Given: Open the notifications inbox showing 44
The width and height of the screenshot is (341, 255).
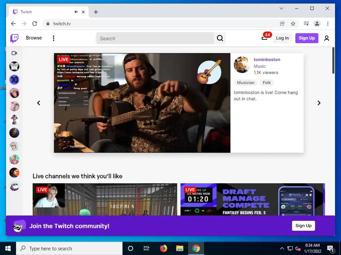Looking at the screenshot, I should [264, 38].
